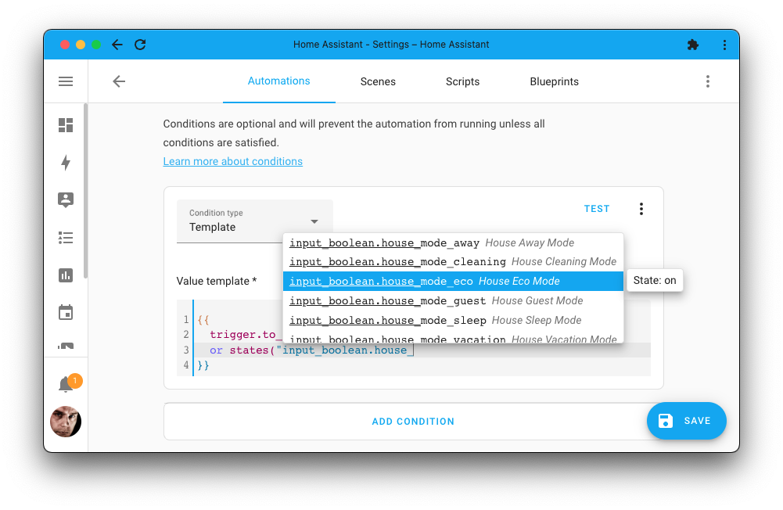Open the Condition type dropdown
The image size is (783, 510).
(254, 221)
